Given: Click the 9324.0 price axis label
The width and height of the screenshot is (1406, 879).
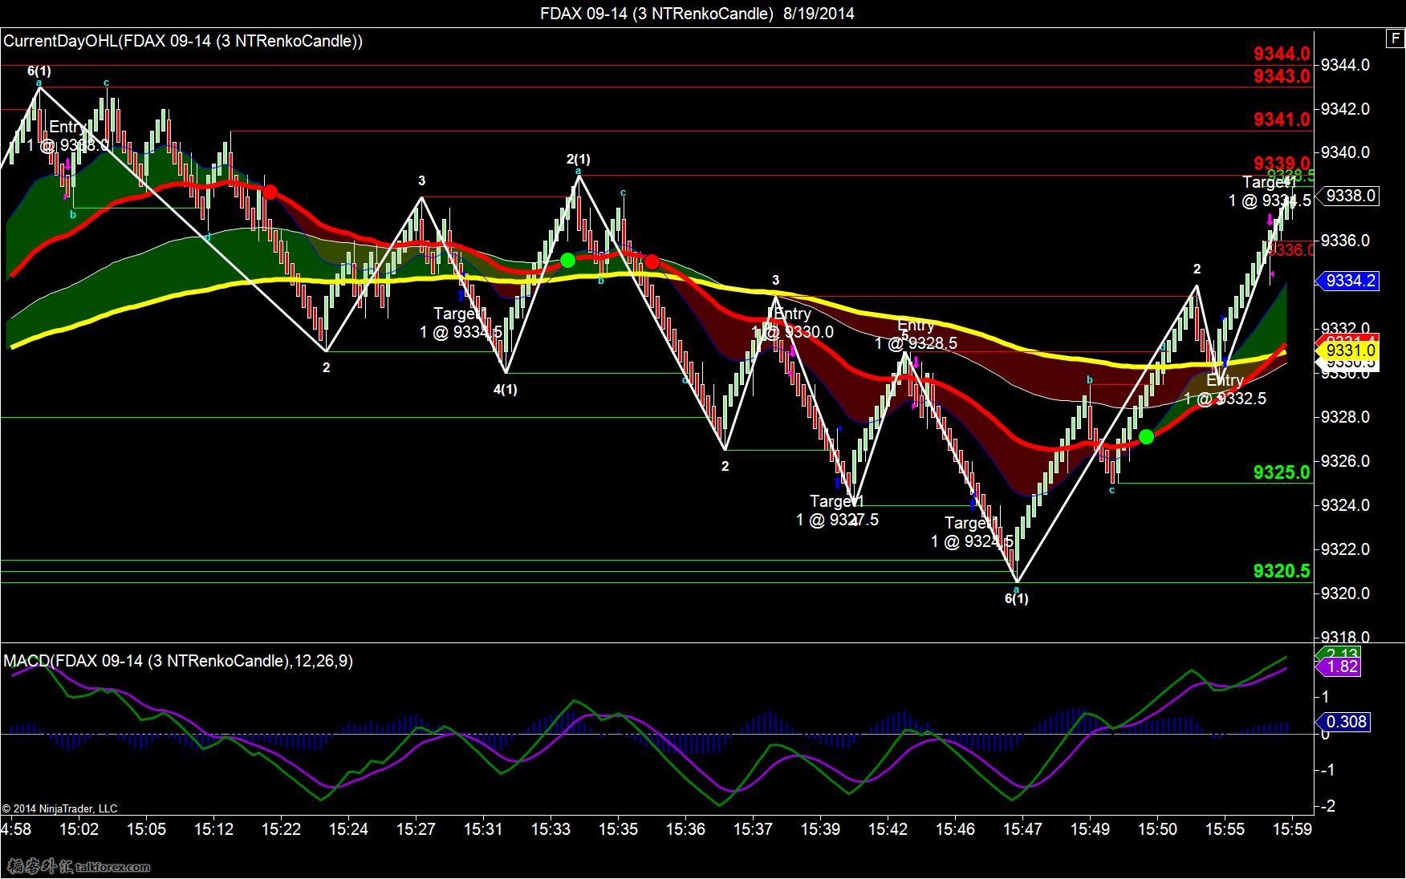Looking at the screenshot, I should click(1346, 505).
